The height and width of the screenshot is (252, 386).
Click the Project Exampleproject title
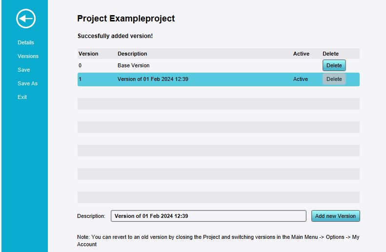(x=126, y=19)
